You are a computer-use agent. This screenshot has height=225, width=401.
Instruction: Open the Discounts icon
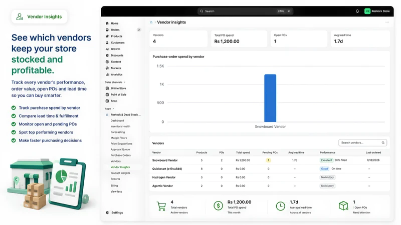107,55
